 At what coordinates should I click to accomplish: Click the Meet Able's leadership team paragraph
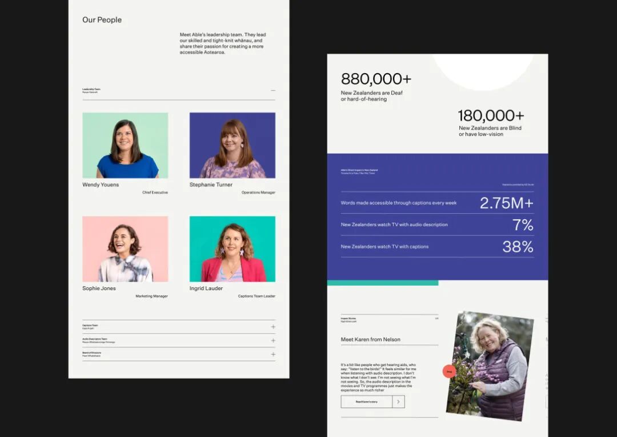[223, 43]
